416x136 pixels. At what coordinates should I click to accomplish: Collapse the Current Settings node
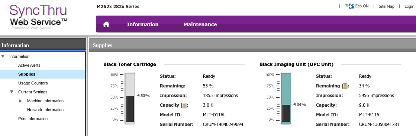click(12, 92)
